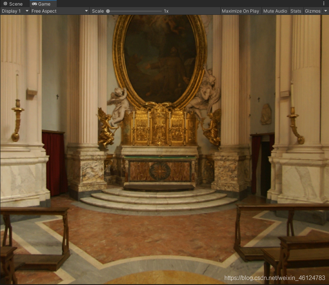Screen dimensions: 329x285
Task: Click the Scene tab grid icon
Action: (x=5, y=4)
